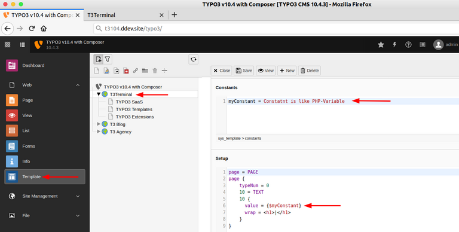The width and height of the screenshot is (459, 232).
Task: Select the mount point page type icon
Action: pyautogui.click(x=126, y=71)
